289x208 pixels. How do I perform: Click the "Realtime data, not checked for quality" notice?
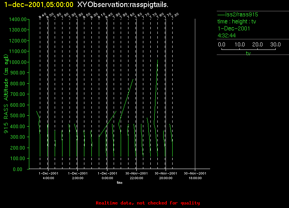[x=148, y=203]
